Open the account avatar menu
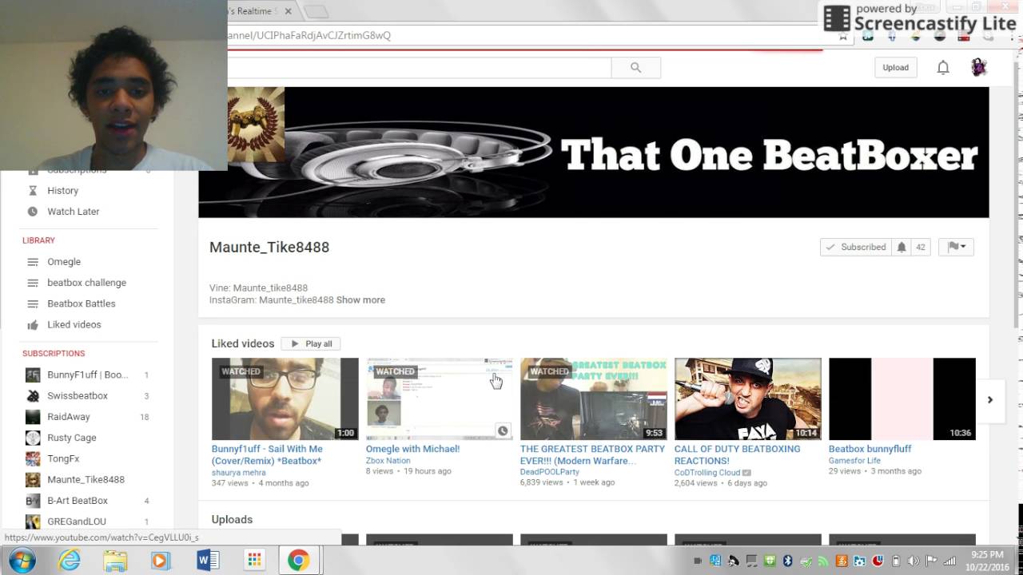Screen dimensions: 1023x575 click(x=979, y=68)
